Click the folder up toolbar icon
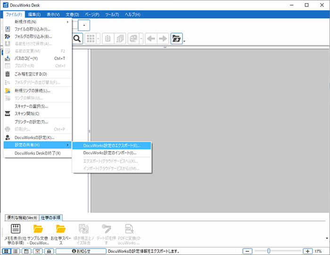This screenshot has height=255, width=330. tap(176, 39)
